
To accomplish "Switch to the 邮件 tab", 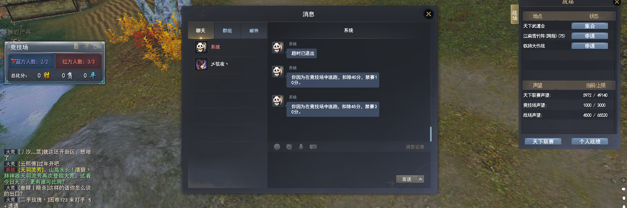I will coord(254,31).
